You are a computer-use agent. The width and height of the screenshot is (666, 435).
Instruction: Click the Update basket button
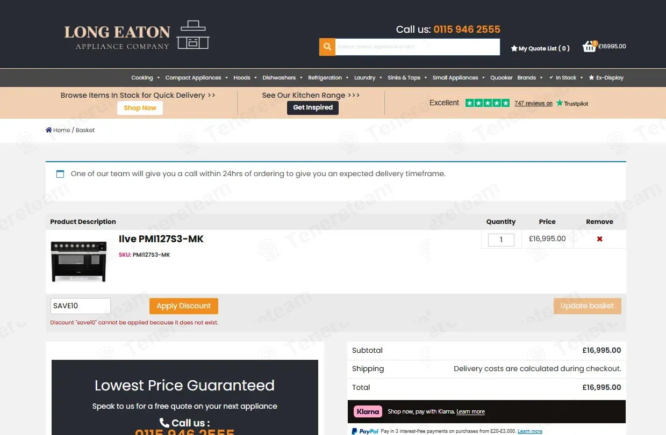[x=588, y=306]
